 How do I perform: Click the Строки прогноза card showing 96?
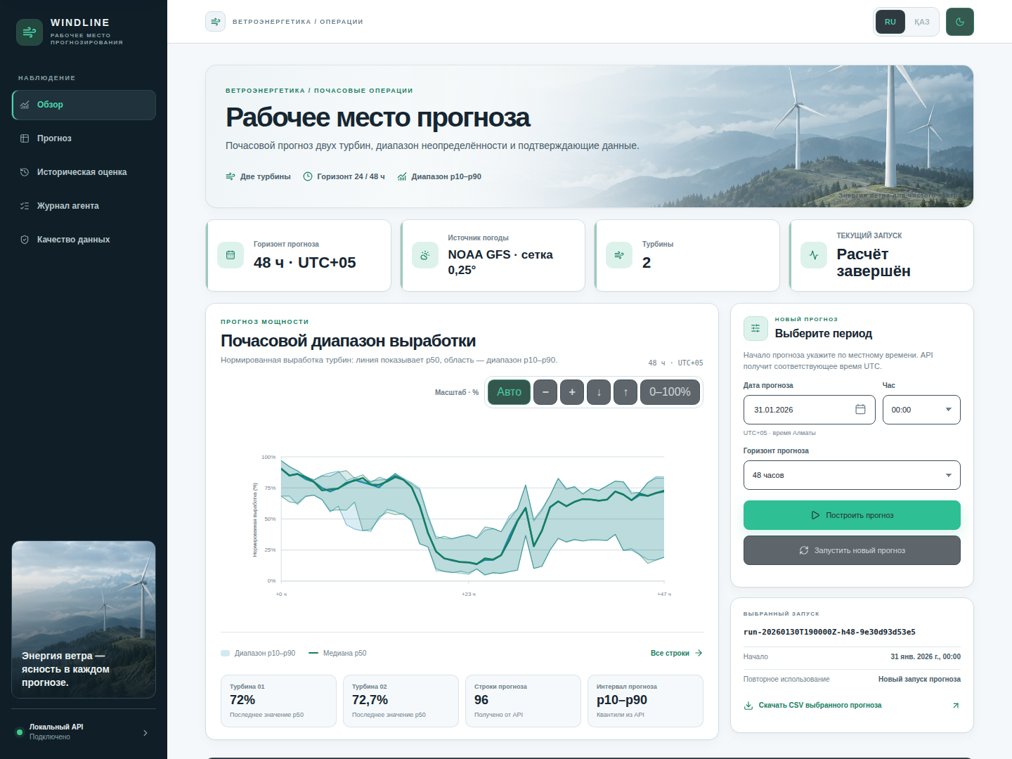tap(523, 701)
